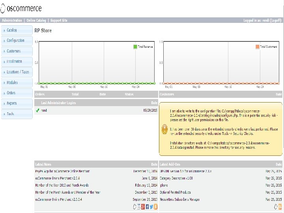
Task: Click the newsletter document icon under Latest News
Action: tap(139, 206)
